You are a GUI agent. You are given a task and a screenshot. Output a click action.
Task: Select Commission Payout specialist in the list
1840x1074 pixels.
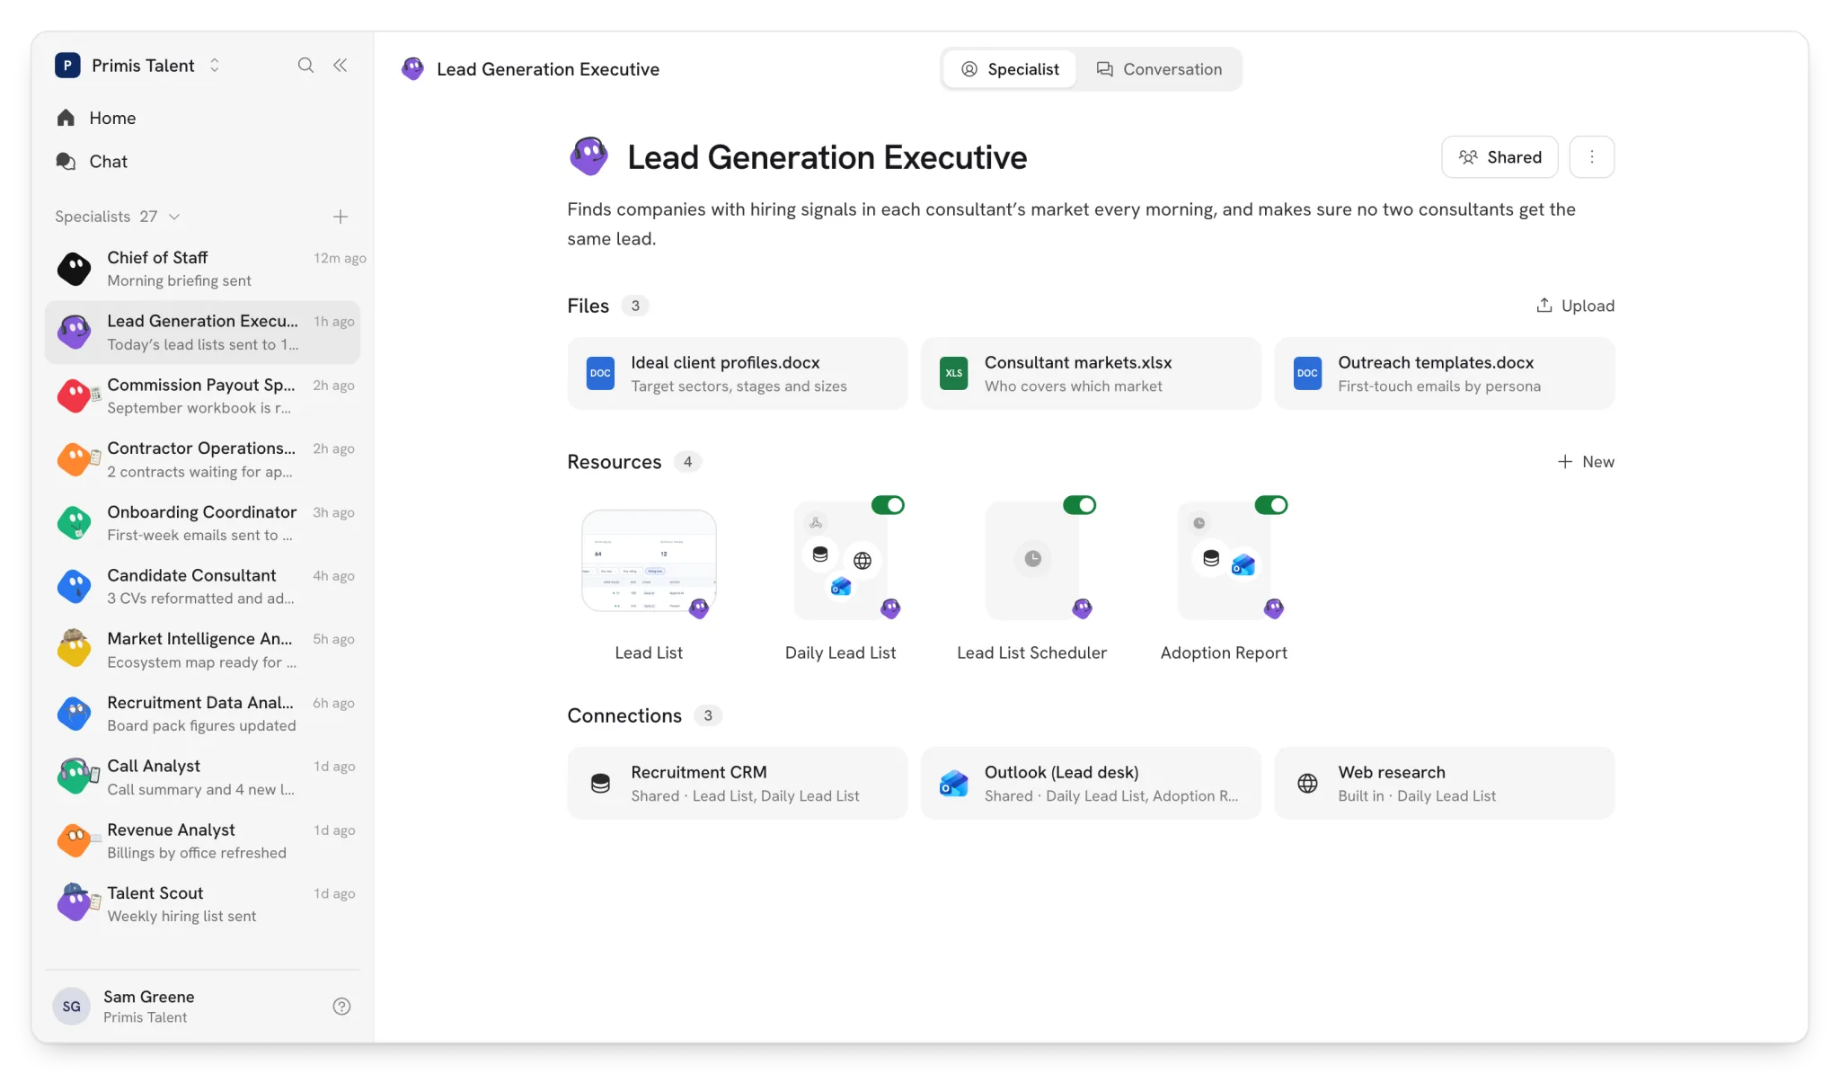(202, 395)
